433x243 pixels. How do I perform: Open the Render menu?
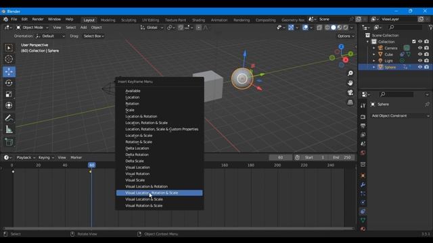pos(38,20)
